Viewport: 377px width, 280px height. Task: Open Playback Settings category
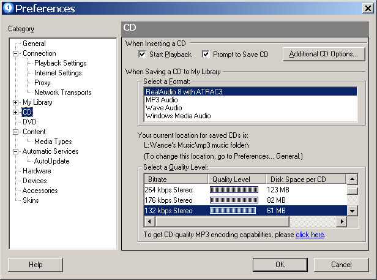click(61, 63)
